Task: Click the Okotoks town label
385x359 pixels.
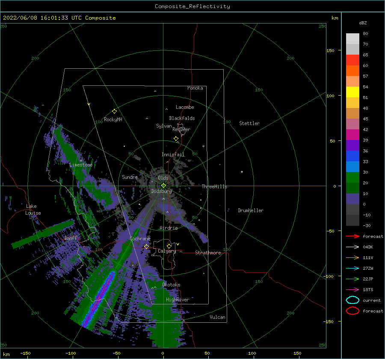Action: pyautogui.click(x=171, y=285)
